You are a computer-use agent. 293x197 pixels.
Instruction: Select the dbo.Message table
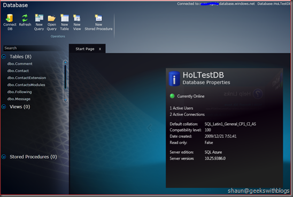point(19,99)
